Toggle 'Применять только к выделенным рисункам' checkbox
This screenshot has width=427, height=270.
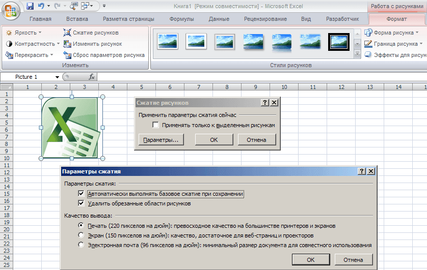coord(155,125)
